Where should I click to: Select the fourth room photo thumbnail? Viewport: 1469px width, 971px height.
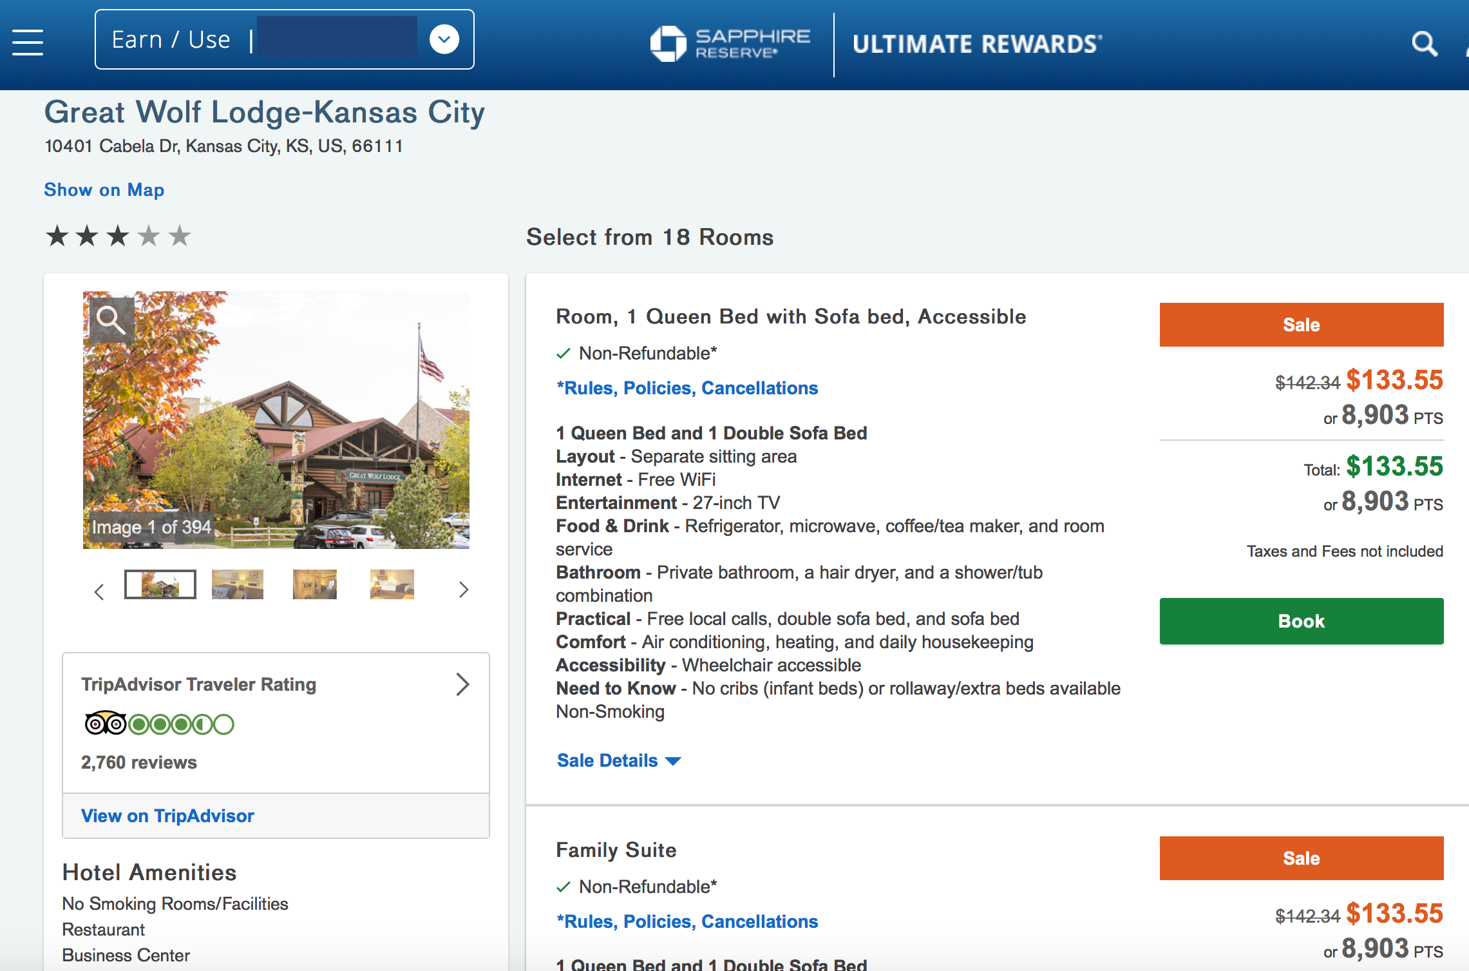[x=392, y=584]
